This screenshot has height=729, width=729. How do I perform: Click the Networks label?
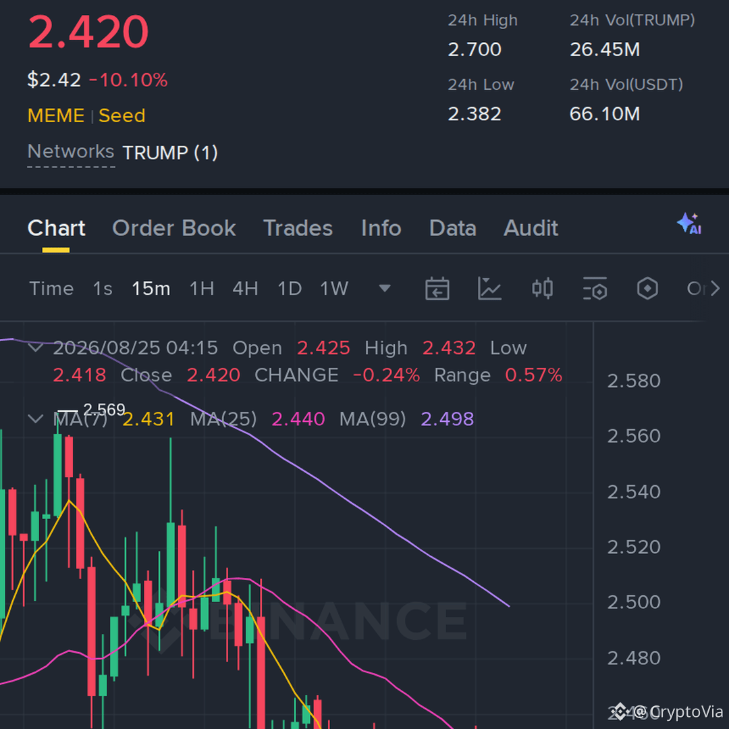71,152
